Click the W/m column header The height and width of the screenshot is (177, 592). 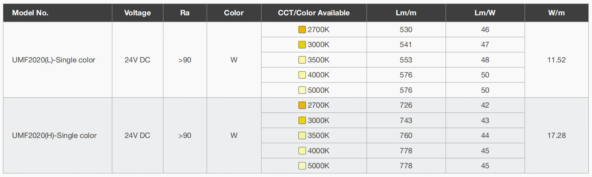[x=556, y=13]
